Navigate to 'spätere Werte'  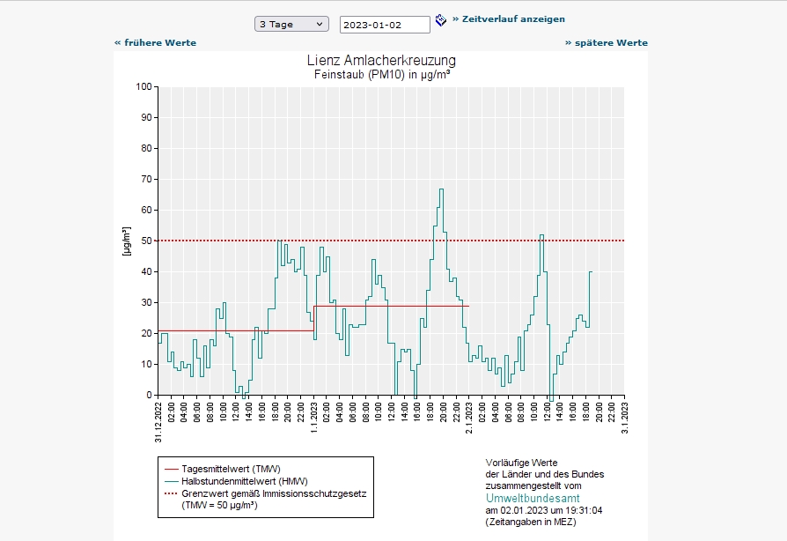[x=606, y=42]
